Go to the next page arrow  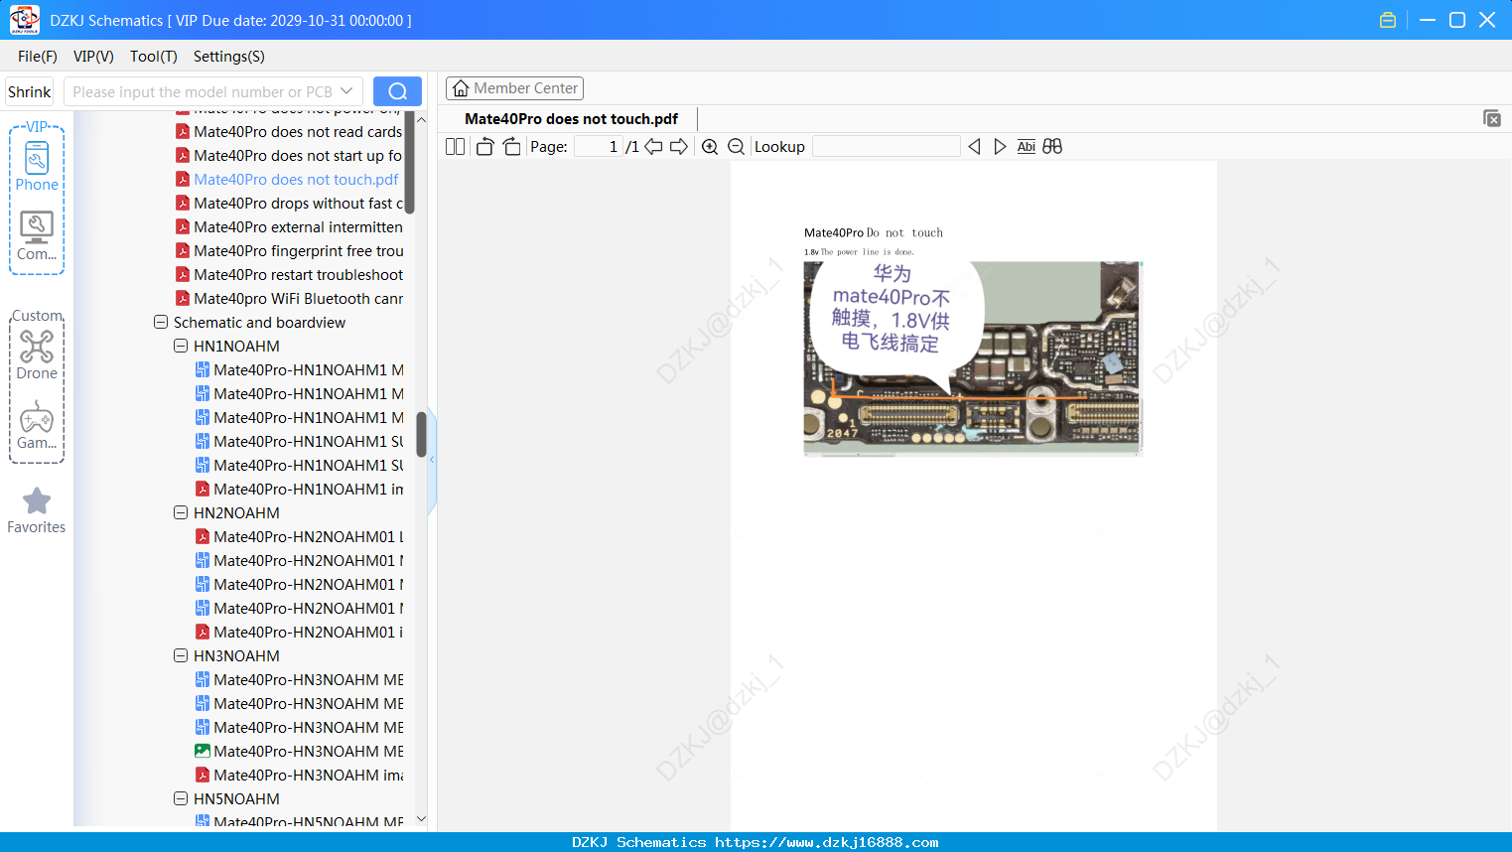[x=679, y=147]
